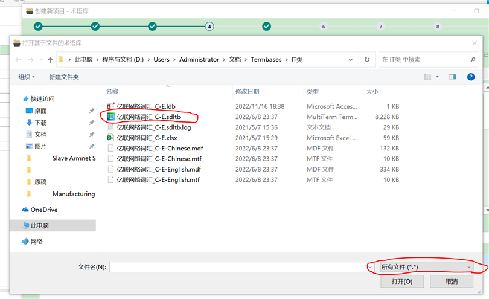Image resolution: width=489 pixels, height=299 pixels.
Task: Open 原稿 folder in sidebar
Action: point(40,182)
